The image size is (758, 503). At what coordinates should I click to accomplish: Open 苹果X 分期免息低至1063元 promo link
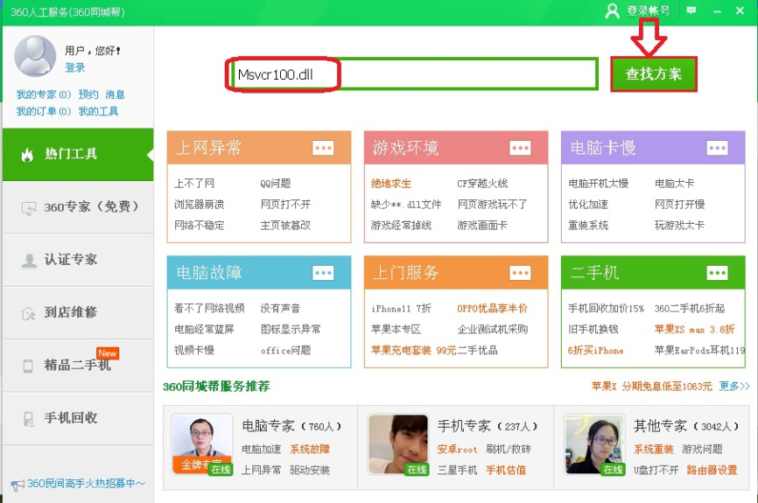click(651, 386)
